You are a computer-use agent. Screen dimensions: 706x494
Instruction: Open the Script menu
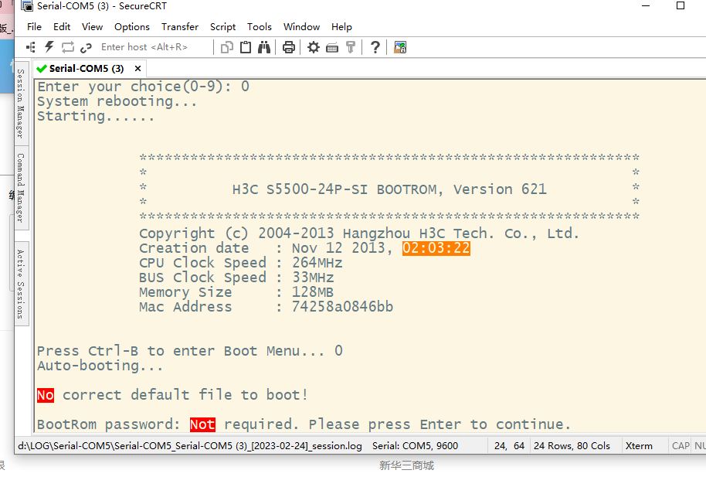pos(223,26)
